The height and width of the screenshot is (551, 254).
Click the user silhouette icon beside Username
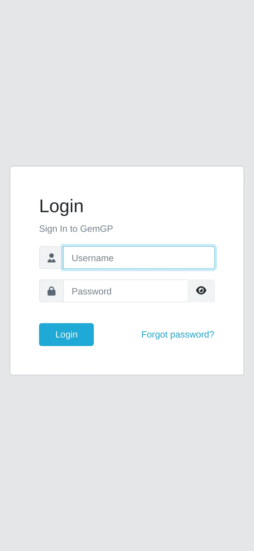51,258
